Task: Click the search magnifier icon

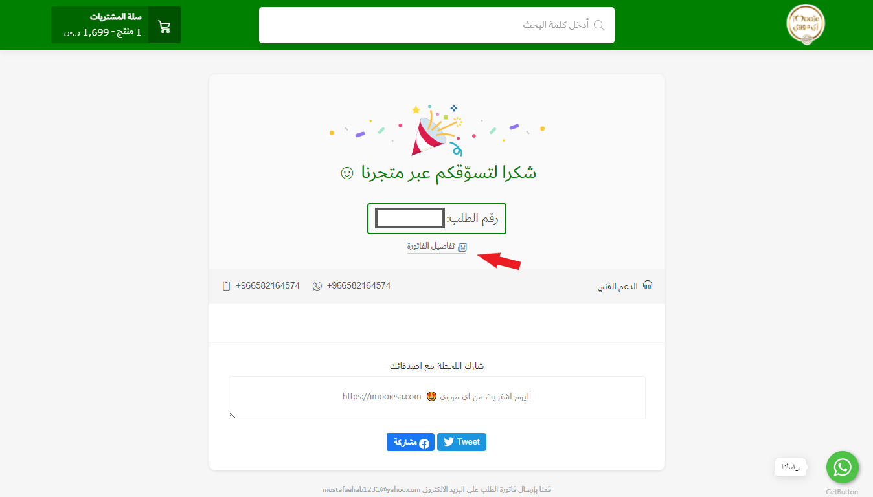Action: (x=599, y=25)
